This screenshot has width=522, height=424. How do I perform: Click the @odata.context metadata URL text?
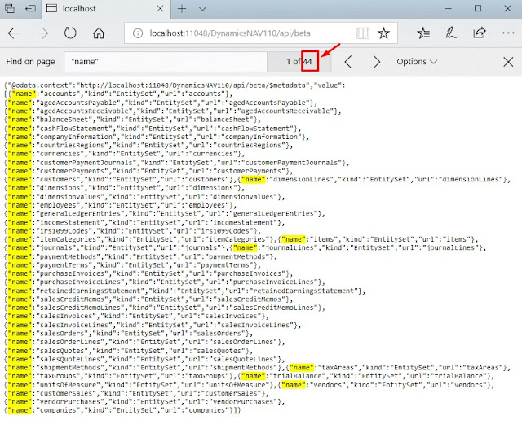(192, 85)
